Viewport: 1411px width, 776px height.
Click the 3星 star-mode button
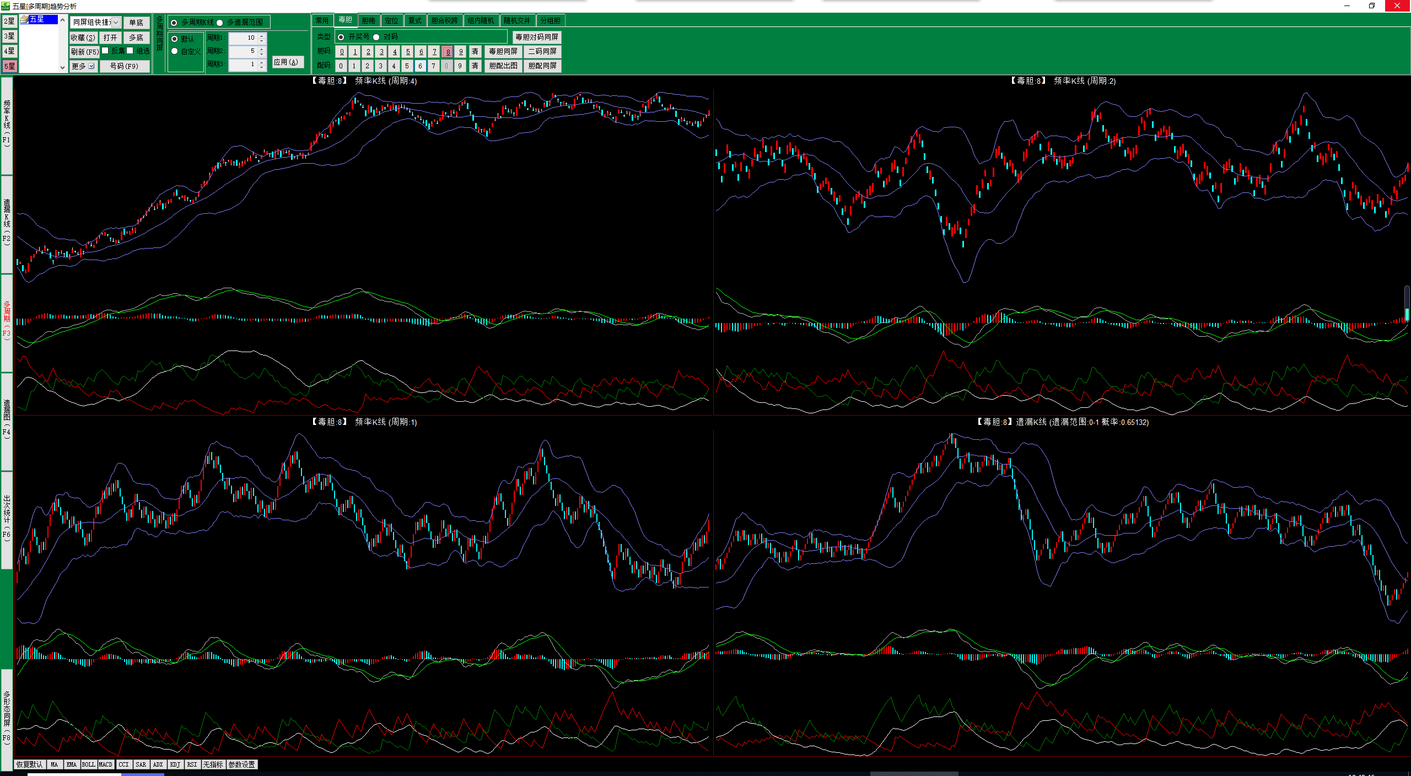point(9,36)
